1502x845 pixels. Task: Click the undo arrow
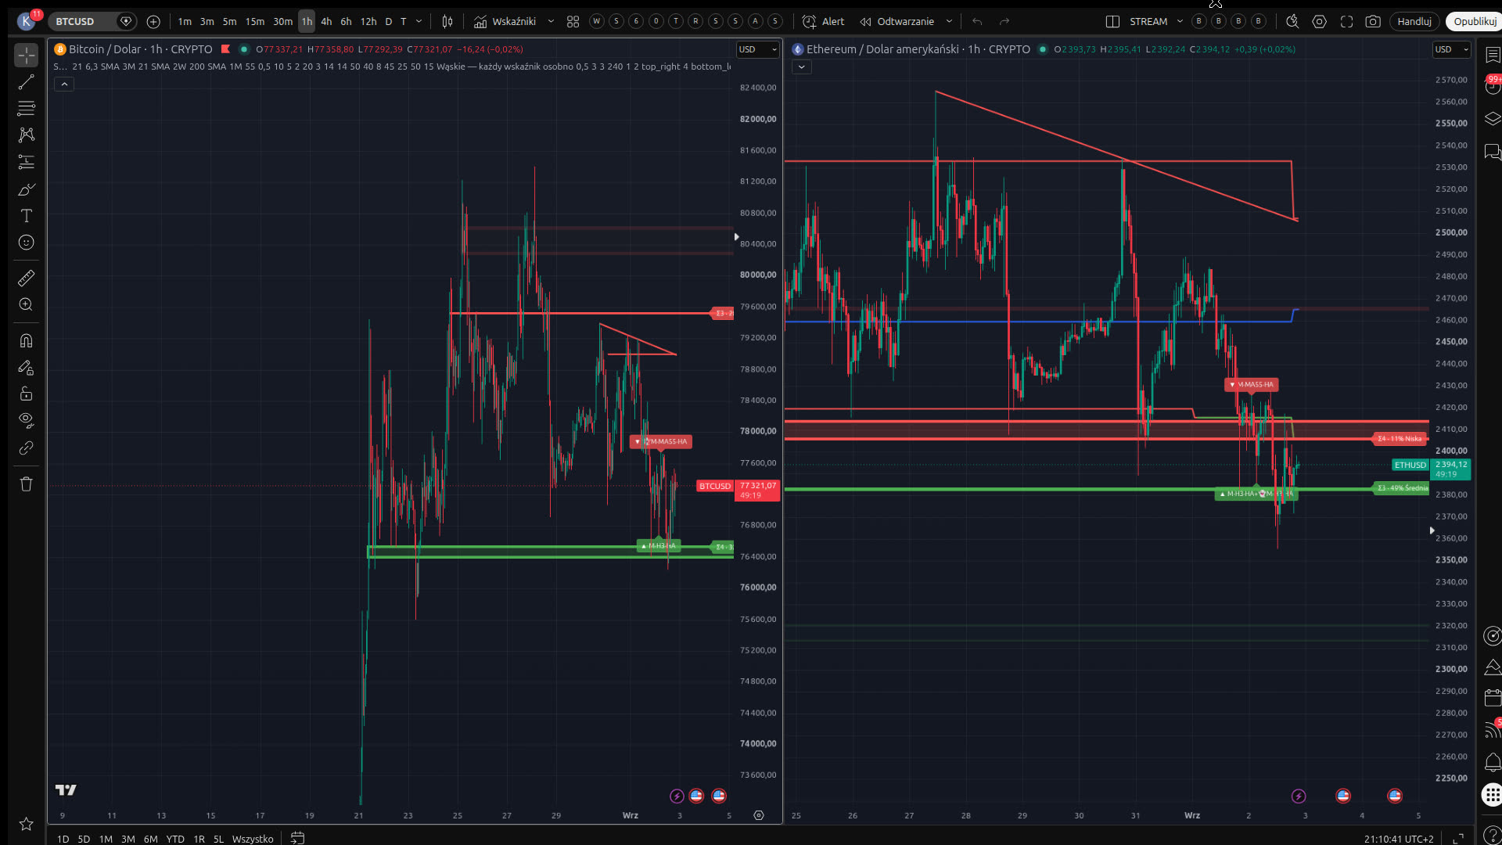(x=977, y=22)
